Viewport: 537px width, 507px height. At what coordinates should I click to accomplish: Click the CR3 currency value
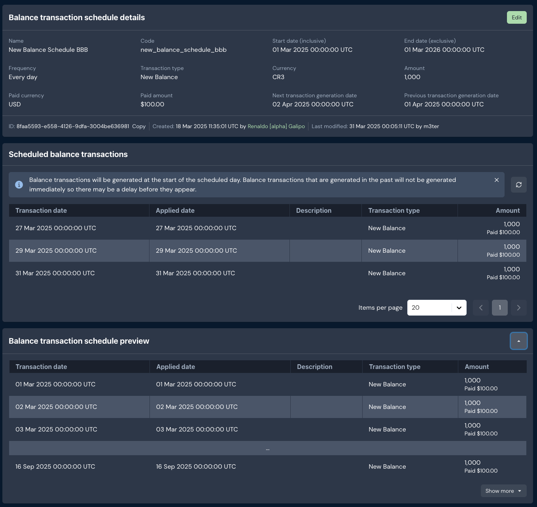click(x=278, y=77)
